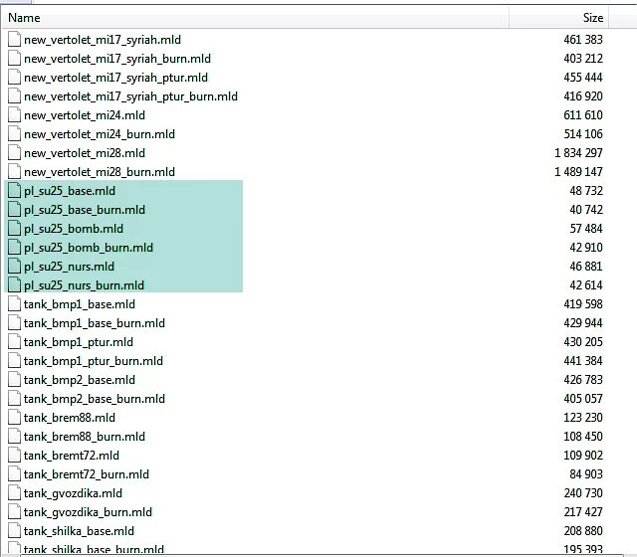Select file name pl_su25_bomb.mld
The image size is (637, 557).
(x=74, y=229)
